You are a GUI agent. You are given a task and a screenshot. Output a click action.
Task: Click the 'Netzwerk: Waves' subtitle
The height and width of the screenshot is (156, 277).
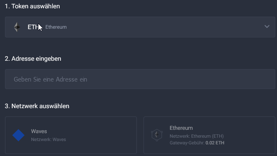pyautogui.click(x=48, y=139)
